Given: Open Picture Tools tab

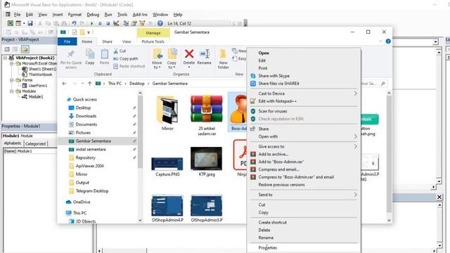Looking at the screenshot, I should tap(153, 41).
